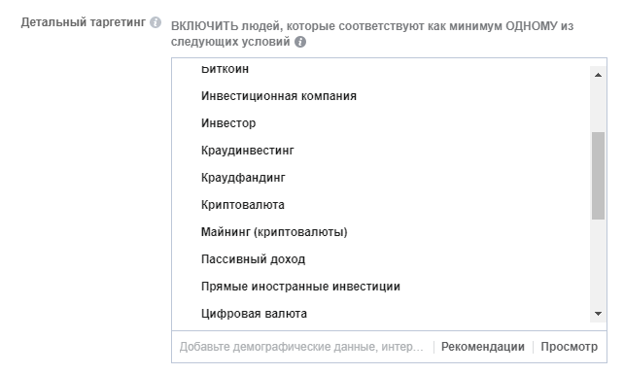Select the Инвестор interest

tap(228, 123)
